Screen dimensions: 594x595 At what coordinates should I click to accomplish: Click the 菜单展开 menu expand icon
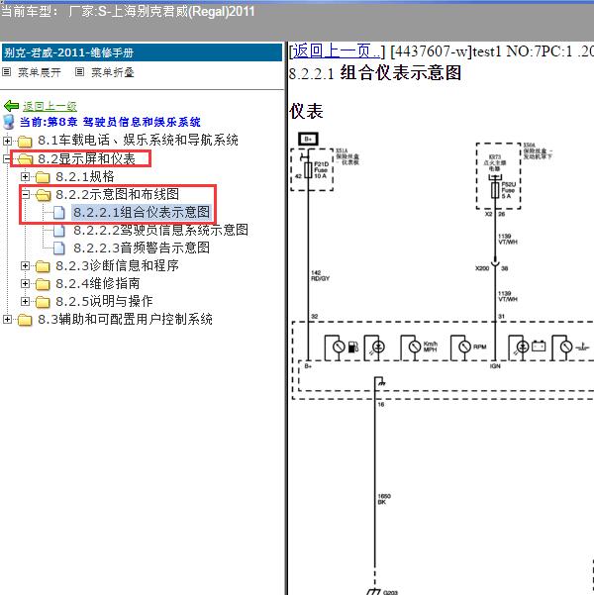point(7,71)
